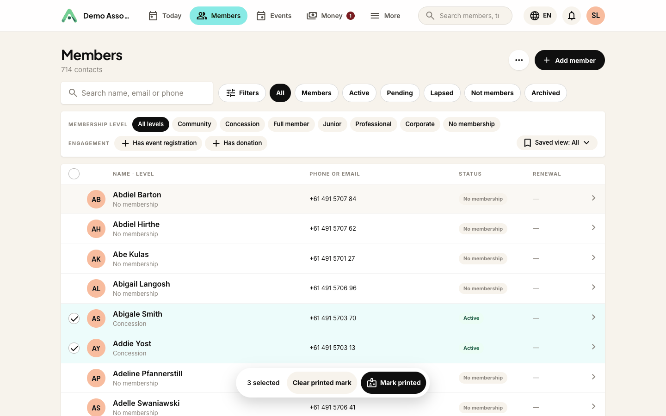Toggle the select-all checkbox in header
This screenshot has width=666, height=416.
pos(74,174)
